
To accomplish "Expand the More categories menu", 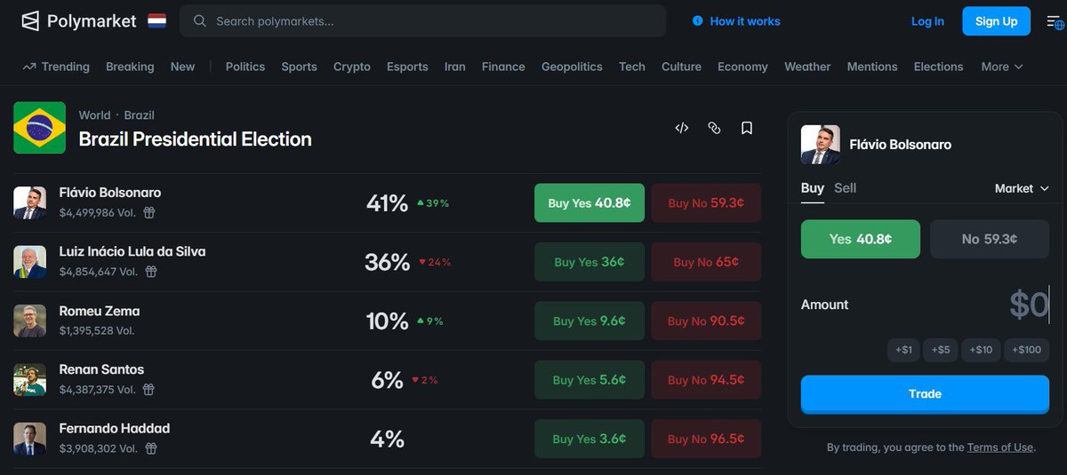I will (1002, 67).
